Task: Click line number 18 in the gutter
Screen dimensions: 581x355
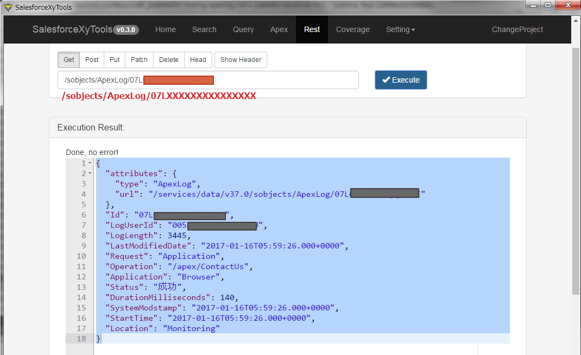Action: 81,339
